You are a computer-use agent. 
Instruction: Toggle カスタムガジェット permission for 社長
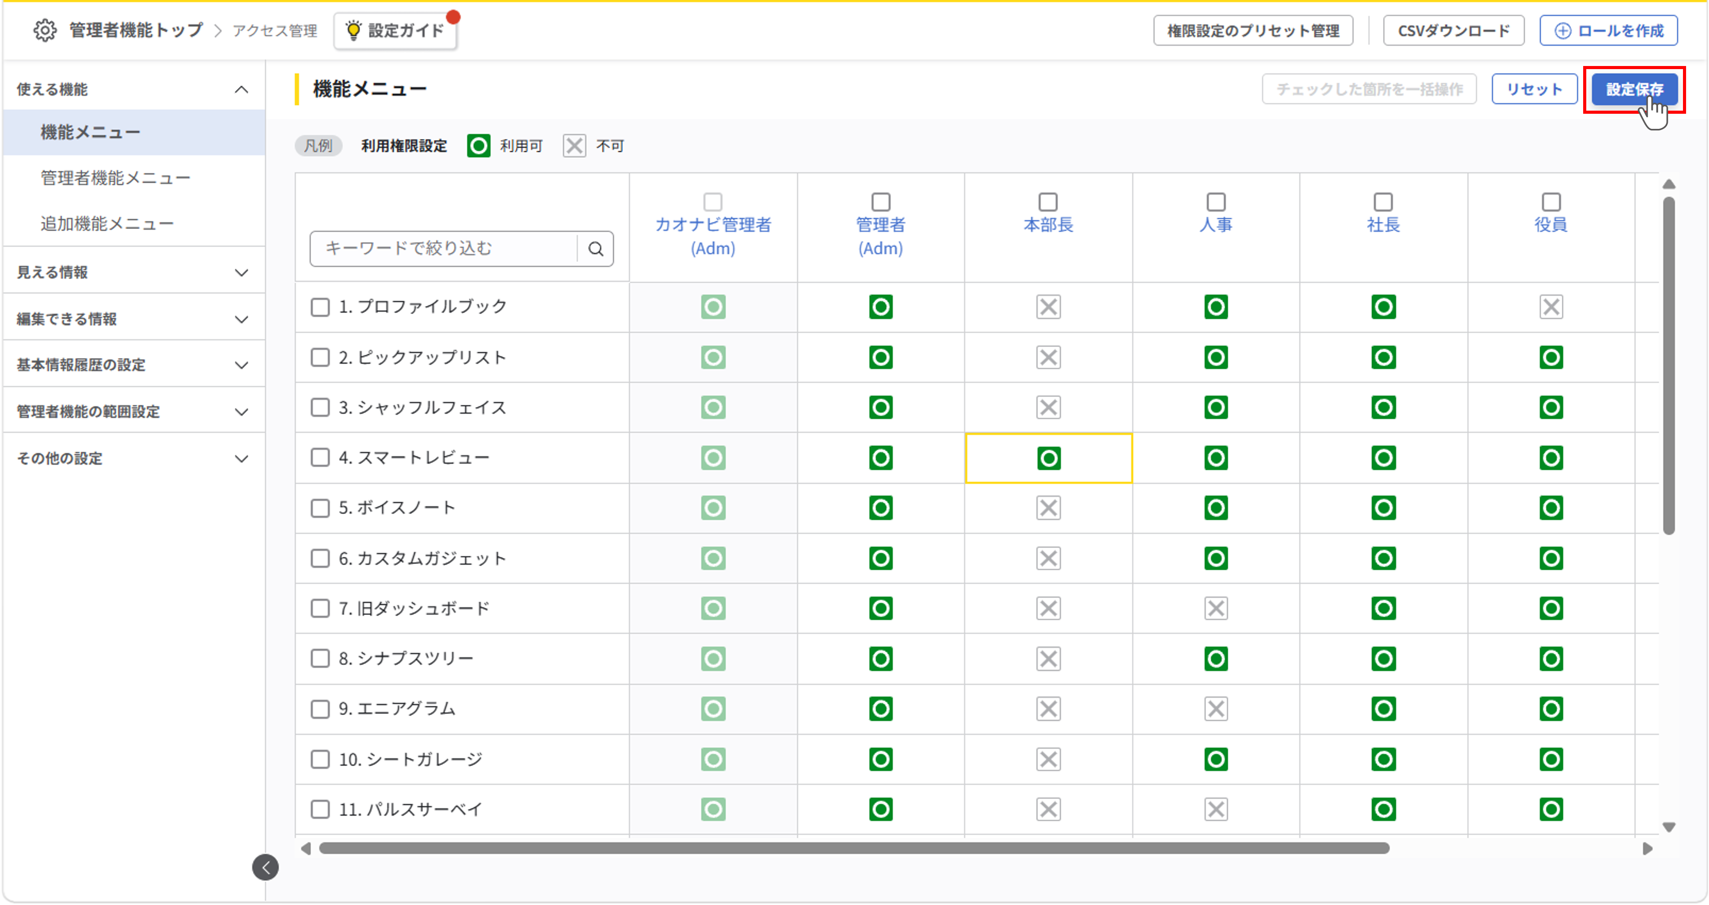pyautogui.click(x=1384, y=558)
